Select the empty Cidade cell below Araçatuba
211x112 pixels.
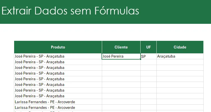tap(180, 62)
